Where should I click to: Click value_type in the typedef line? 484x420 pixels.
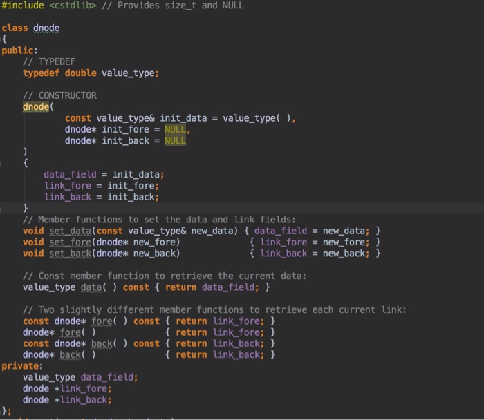128,73
